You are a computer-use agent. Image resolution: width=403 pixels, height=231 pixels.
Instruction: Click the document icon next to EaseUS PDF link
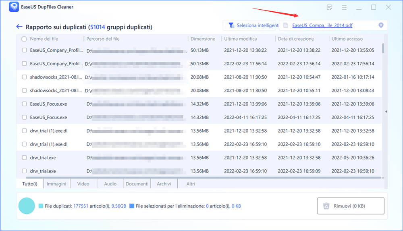point(286,25)
